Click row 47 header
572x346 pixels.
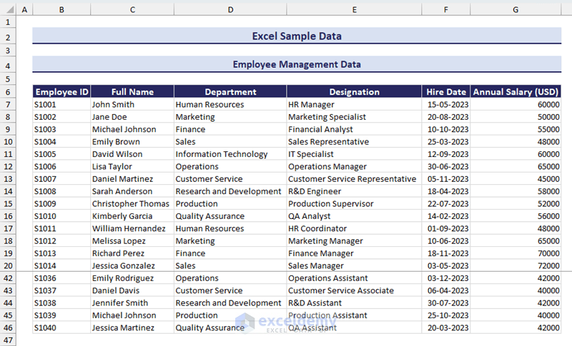coord(8,340)
